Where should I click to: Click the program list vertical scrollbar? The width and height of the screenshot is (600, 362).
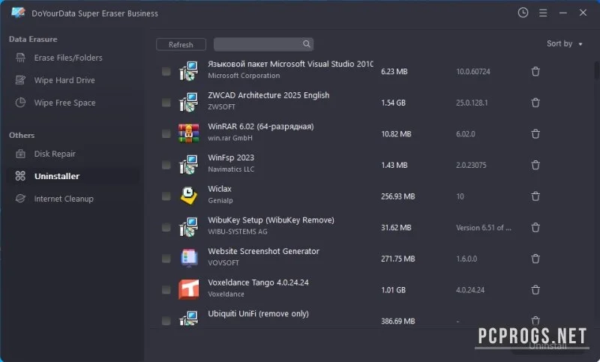tap(596, 70)
